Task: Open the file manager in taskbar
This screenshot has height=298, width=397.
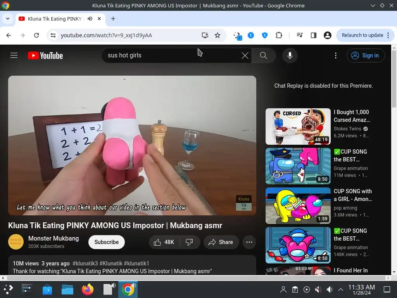Action: point(67,289)
